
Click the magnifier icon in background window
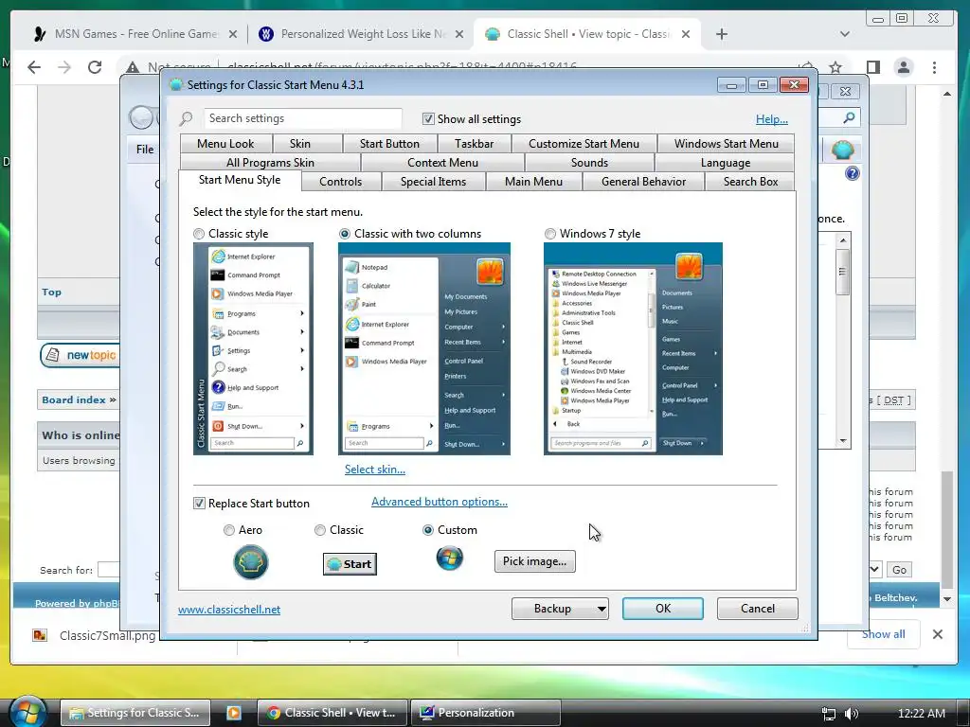point(850,117)
